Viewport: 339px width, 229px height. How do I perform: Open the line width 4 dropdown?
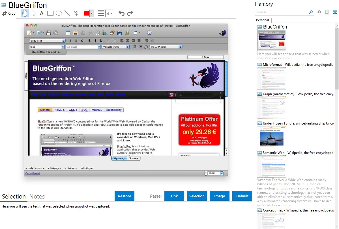[x=110, y=13]
